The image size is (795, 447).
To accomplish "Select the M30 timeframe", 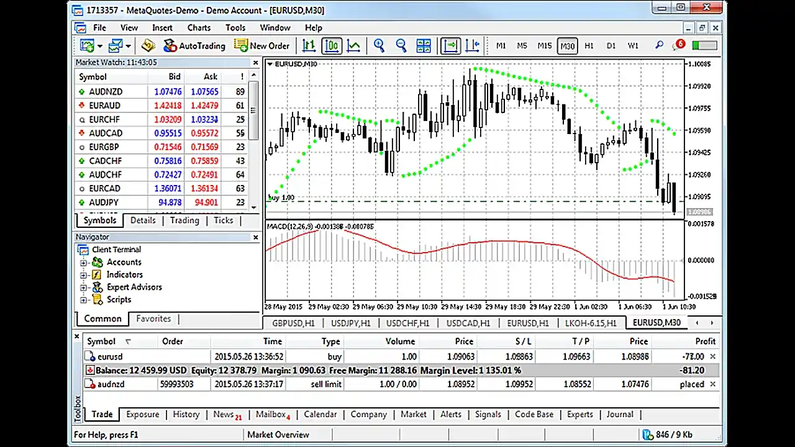I will [567, 46].
